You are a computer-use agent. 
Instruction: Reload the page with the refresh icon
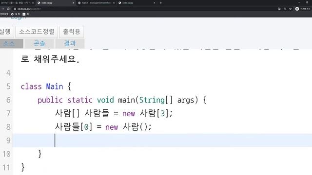point(8,9)
